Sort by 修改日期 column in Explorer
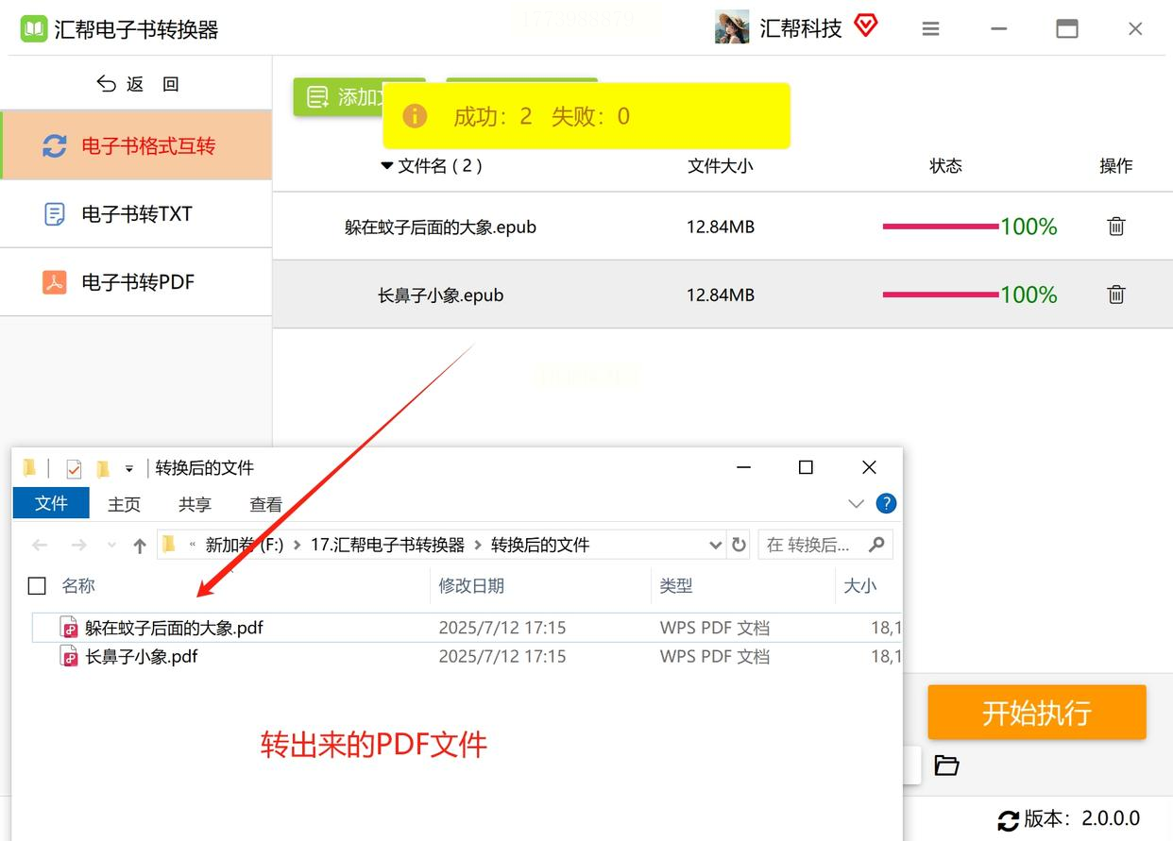The width and height of the screenshot is (1173, 841). point(471,586)
